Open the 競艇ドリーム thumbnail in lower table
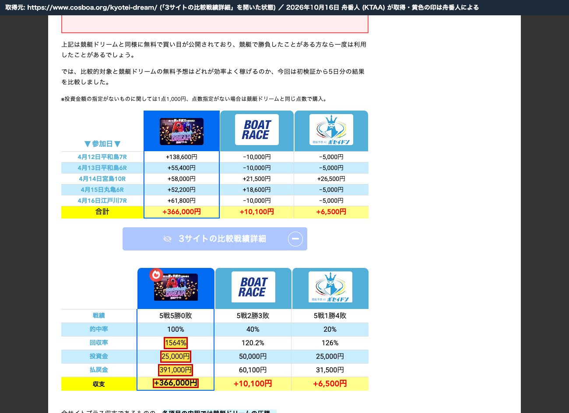Image resolution: width=569 pixels, height=413 pixels. point(176,287)
